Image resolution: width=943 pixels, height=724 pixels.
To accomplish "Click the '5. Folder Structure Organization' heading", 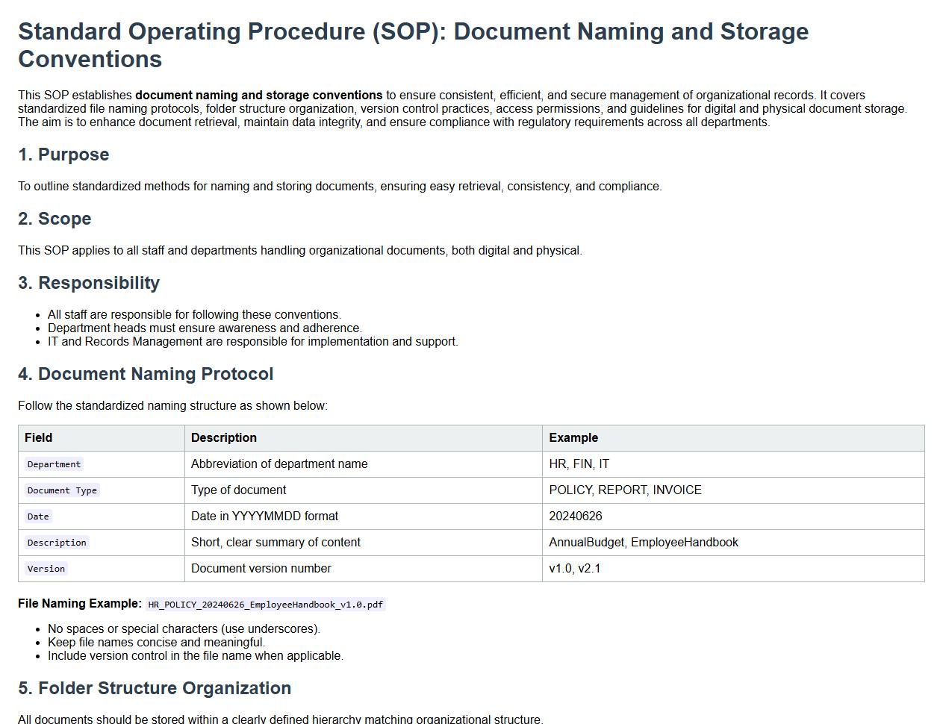I will 155,688.
